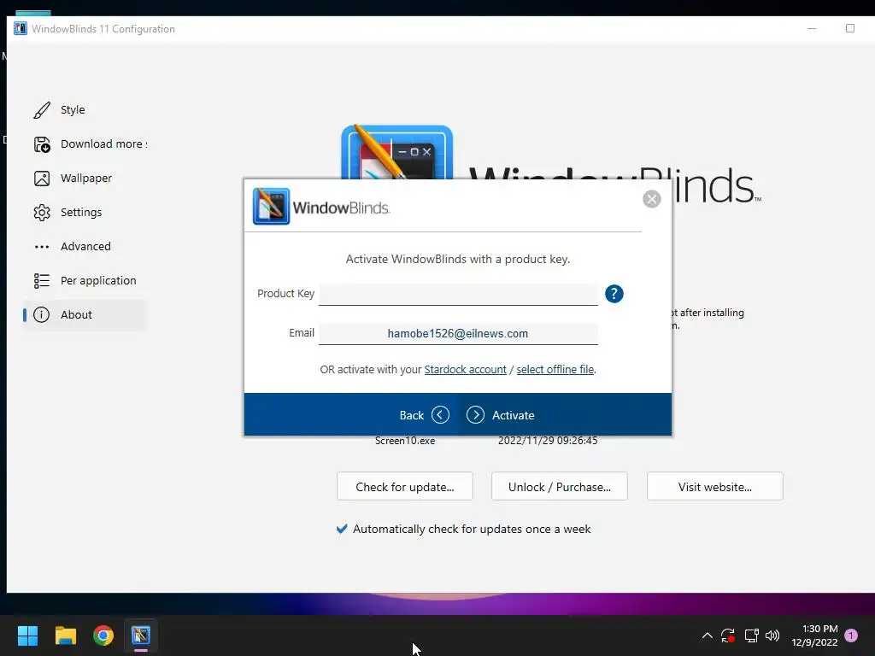Click the Style paintbrush icon in sidebar
875x656 pixels.
tap(42, 110)
